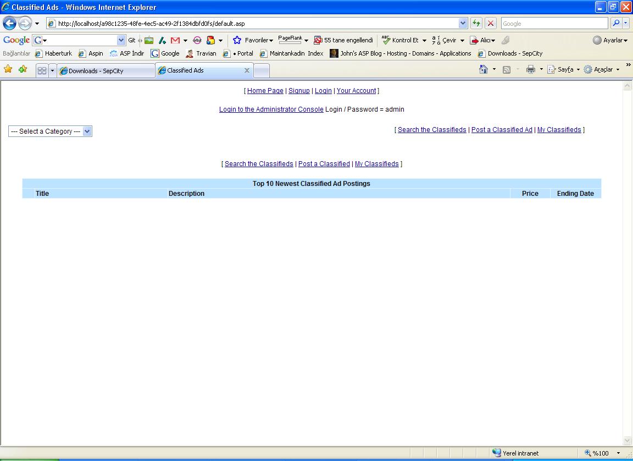Click the Add to Favorites icon
Viewport: 633px width, 461px height.
pos(23,69)
